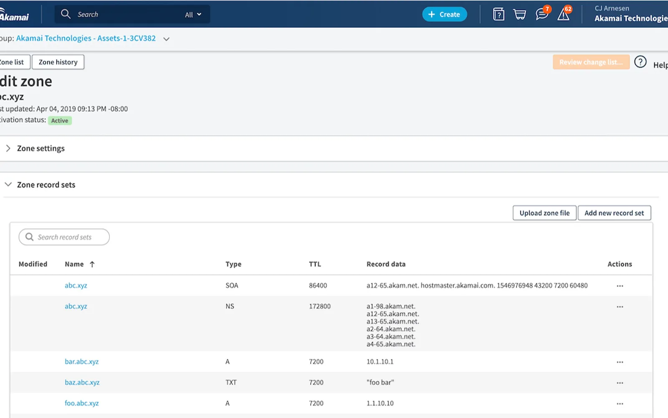Open the Akamai Technologies Assets group link
Screen dimensions: 668x418
[x=86, y=38]
